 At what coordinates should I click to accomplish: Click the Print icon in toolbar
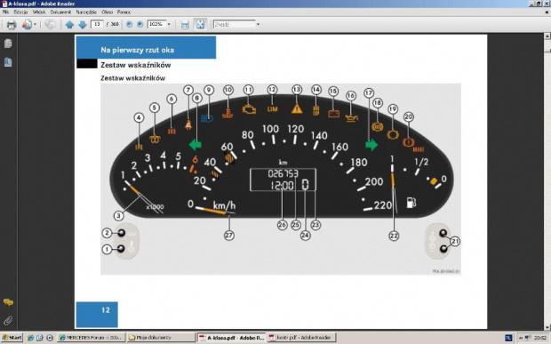(12, 25)
